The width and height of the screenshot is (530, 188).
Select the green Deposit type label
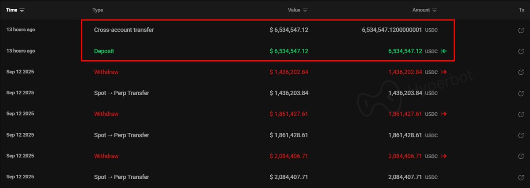[x=104, y=51]
